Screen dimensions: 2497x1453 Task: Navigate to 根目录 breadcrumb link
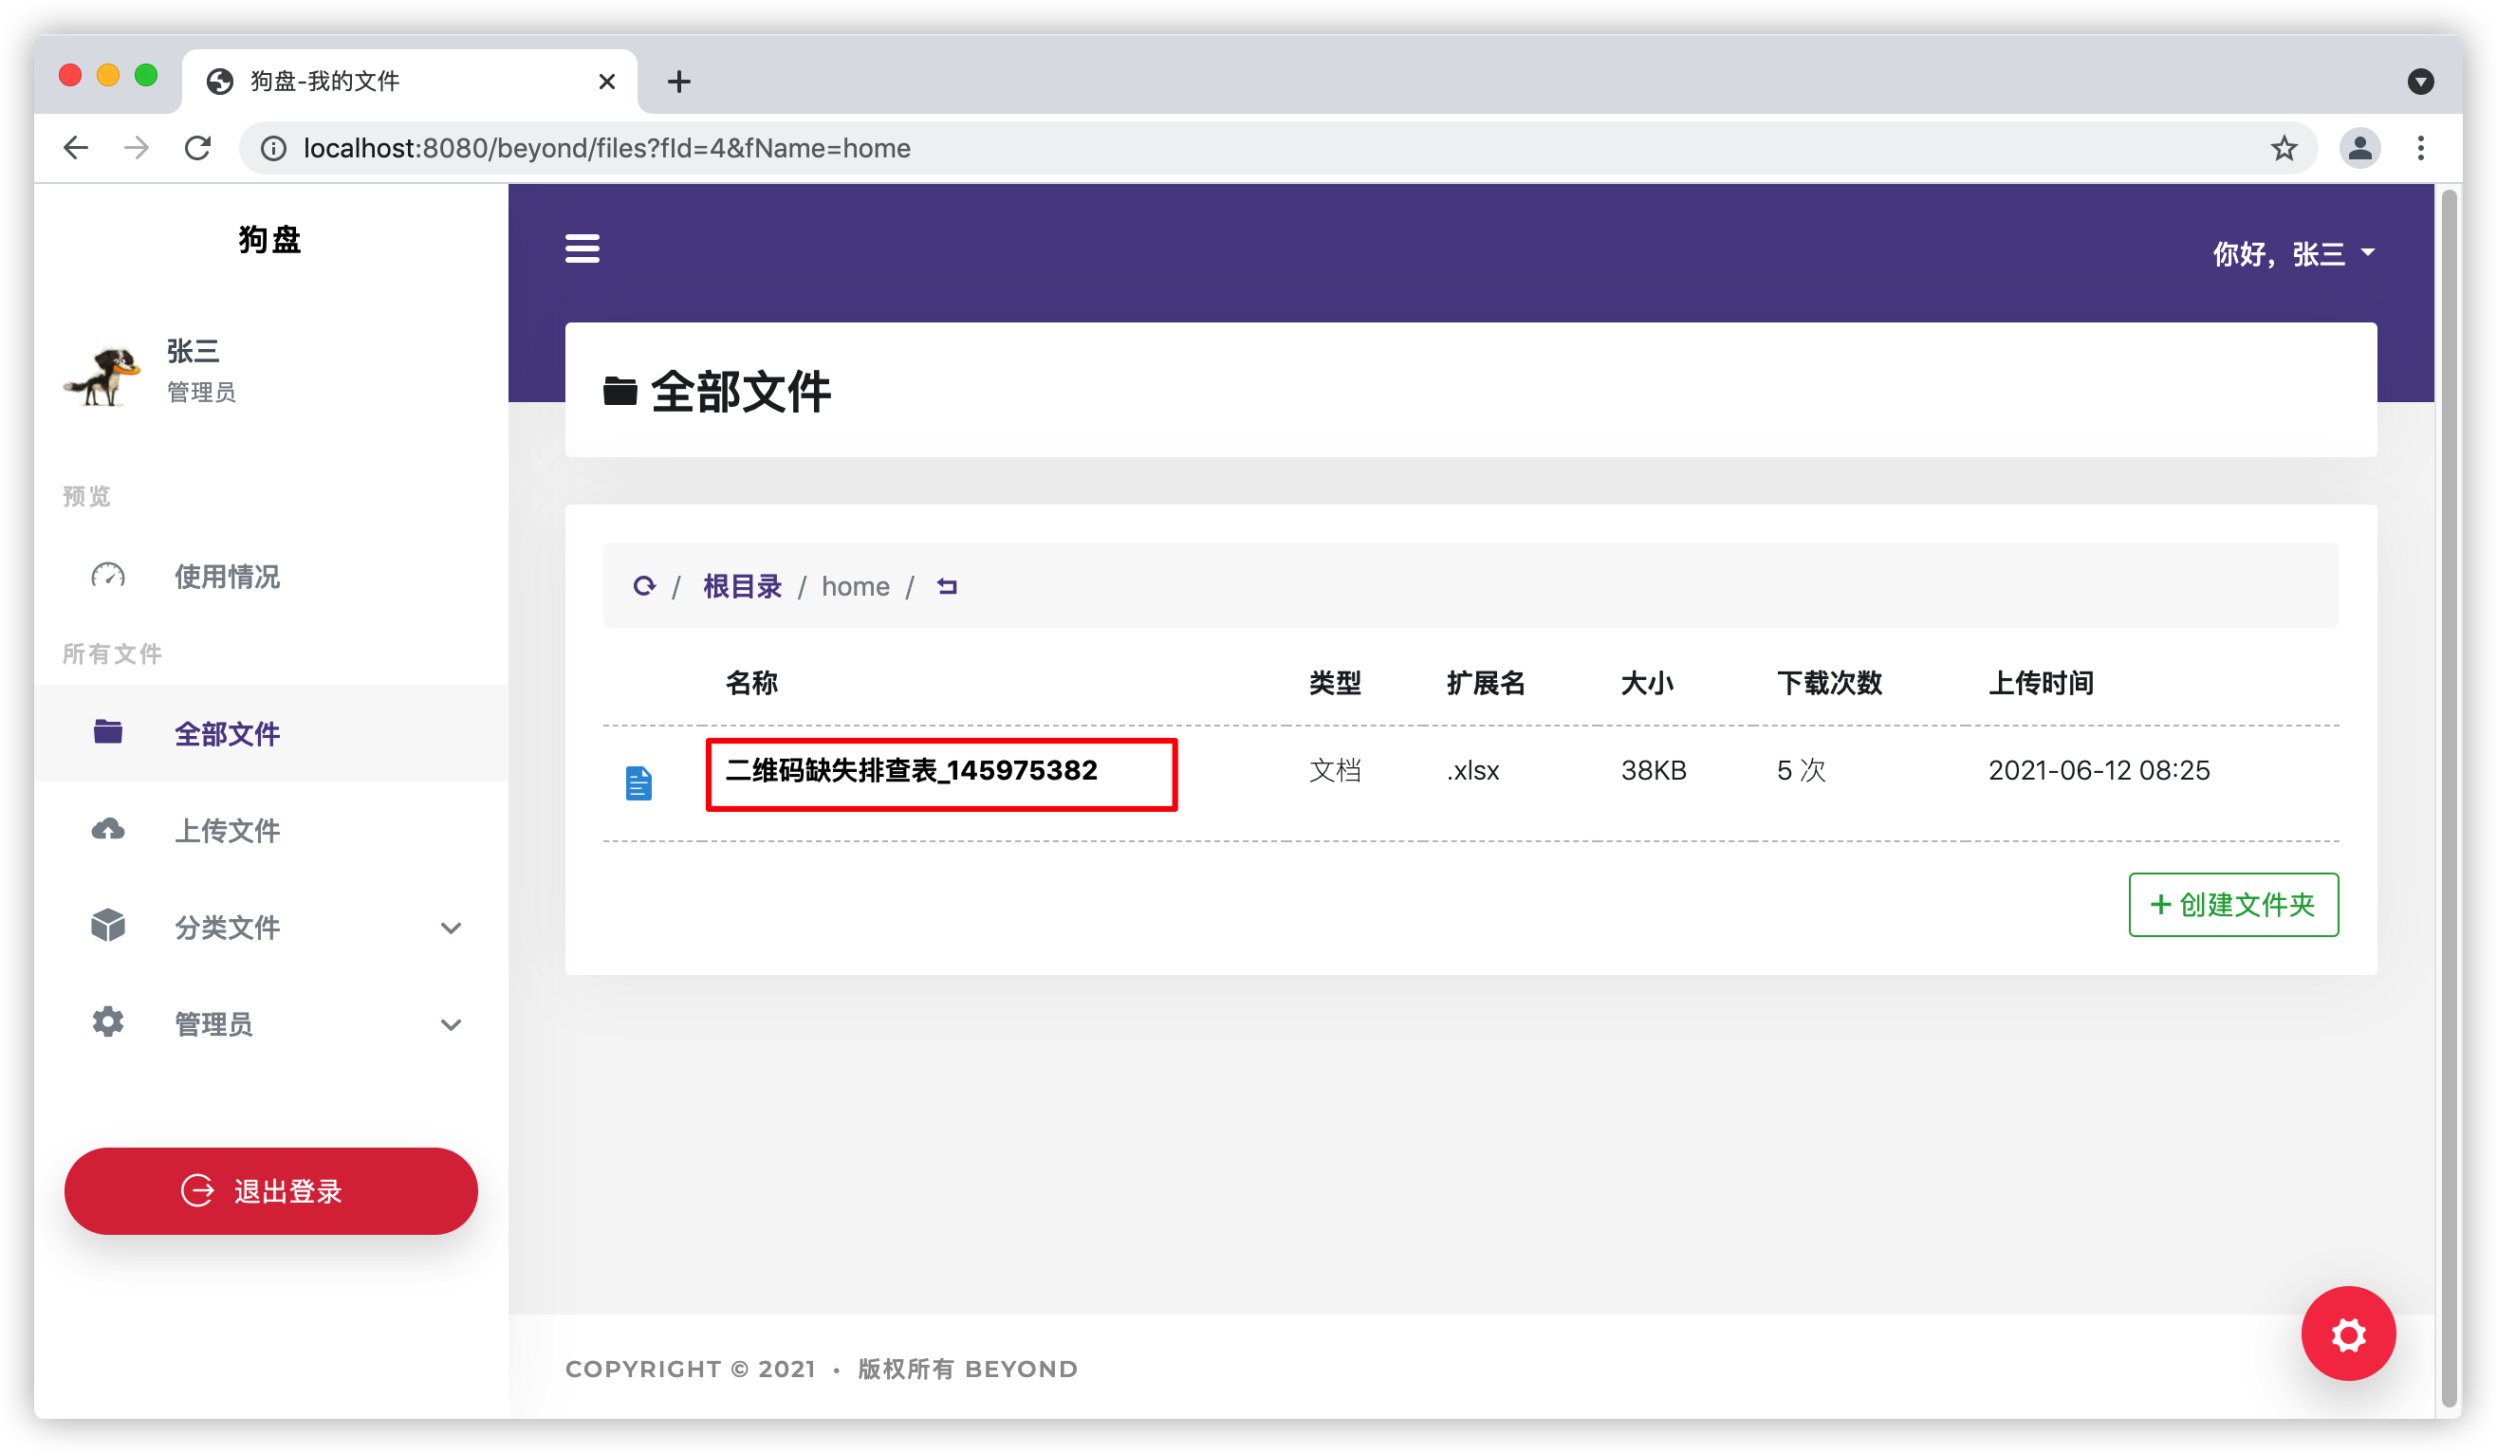(742, 586)
